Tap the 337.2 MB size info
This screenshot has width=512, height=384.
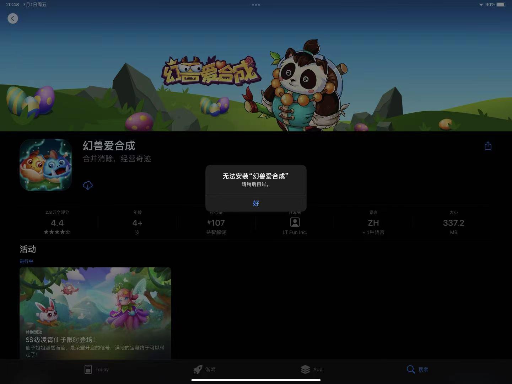tap(453, 223)
